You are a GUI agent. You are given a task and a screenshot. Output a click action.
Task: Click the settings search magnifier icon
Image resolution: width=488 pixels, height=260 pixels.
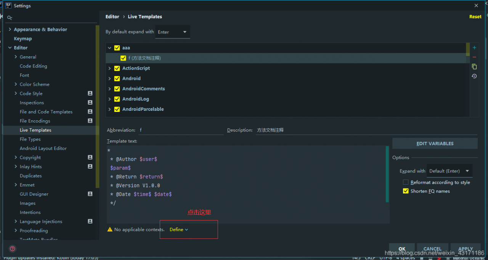pos(10,18)
